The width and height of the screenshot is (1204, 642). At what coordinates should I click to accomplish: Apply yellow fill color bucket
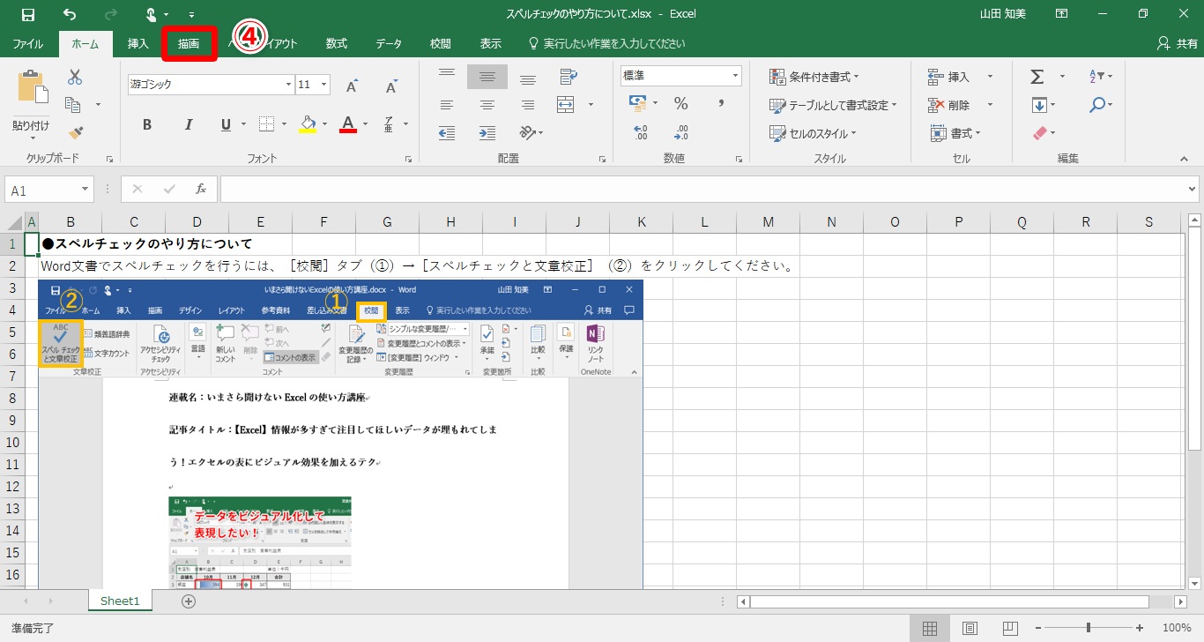point(308,124)
